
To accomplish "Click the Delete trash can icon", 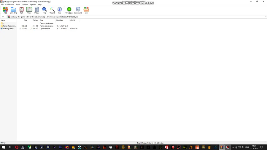I will (37, 10).
